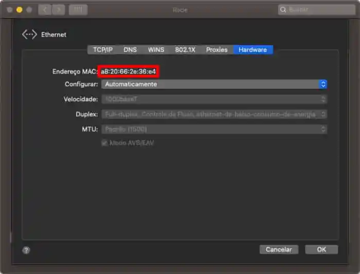Click the Endereço MAC label
This screenshot has width=360, height=274.
(75, 71)
